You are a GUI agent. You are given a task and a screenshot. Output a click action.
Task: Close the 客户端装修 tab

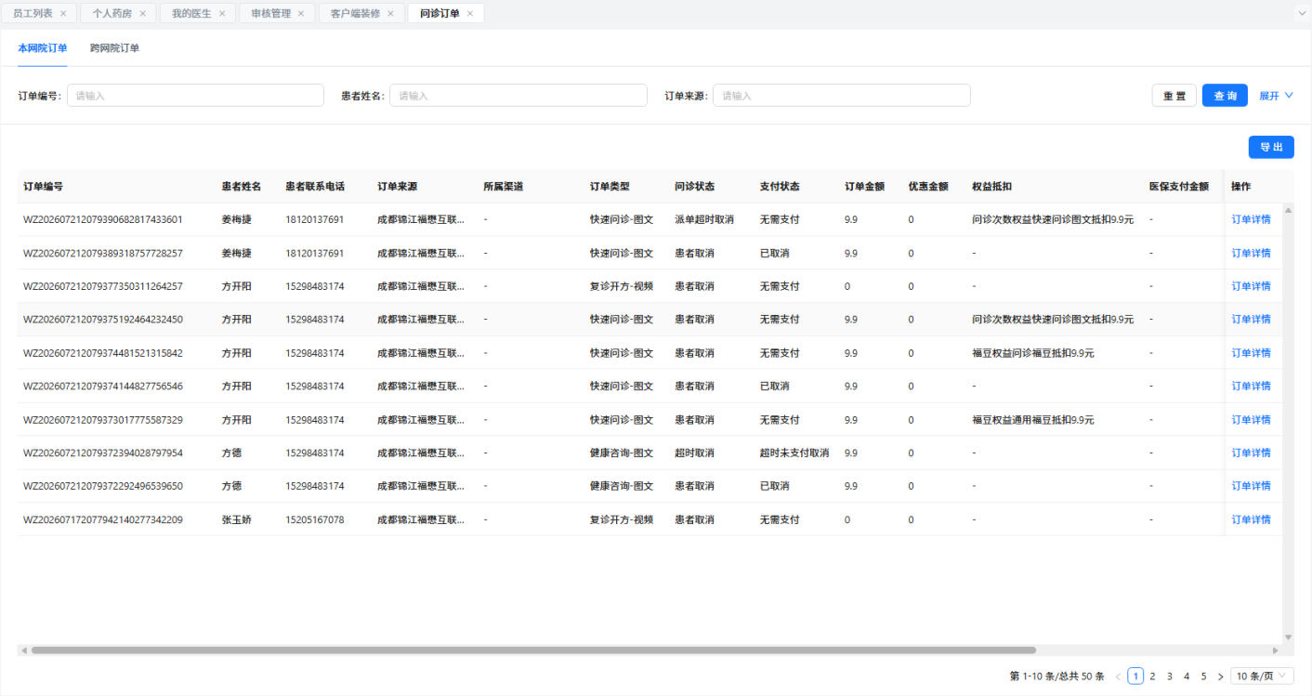pyautogui.click(x=390, y=14)
